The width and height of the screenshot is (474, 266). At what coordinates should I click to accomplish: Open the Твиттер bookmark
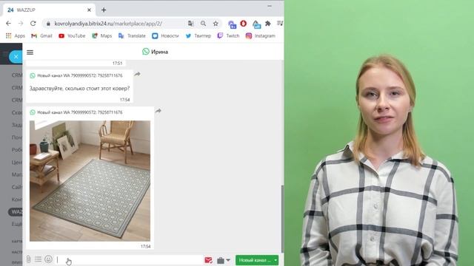(x=198, y=36)
